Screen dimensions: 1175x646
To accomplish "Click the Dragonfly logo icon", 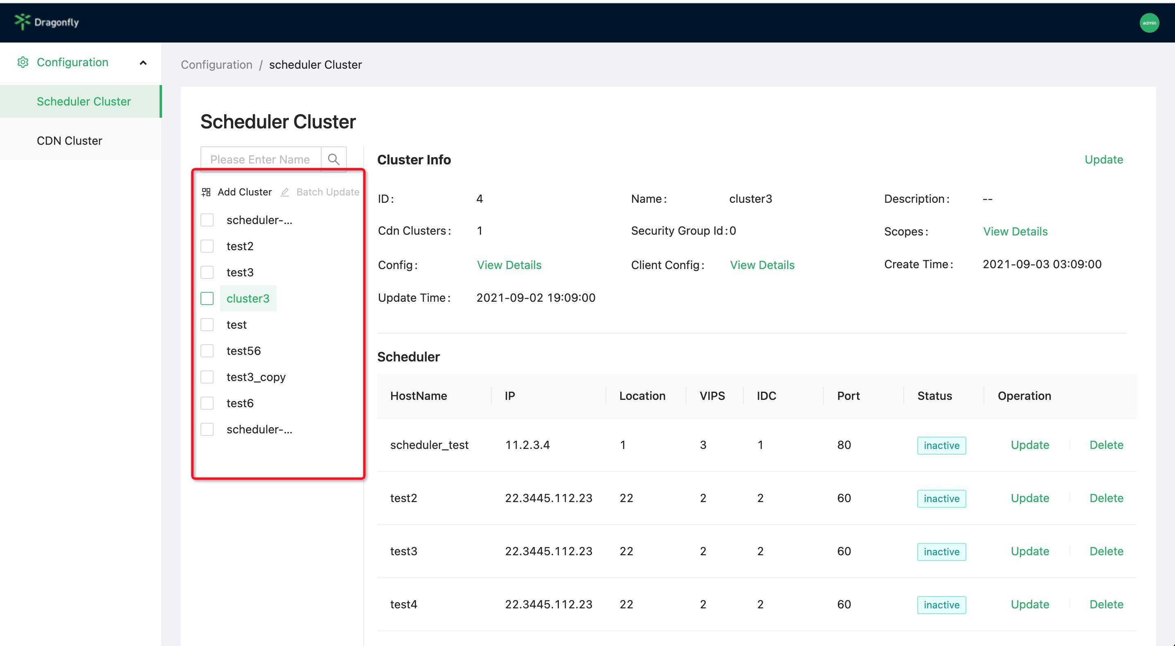I will coord(22,21).
